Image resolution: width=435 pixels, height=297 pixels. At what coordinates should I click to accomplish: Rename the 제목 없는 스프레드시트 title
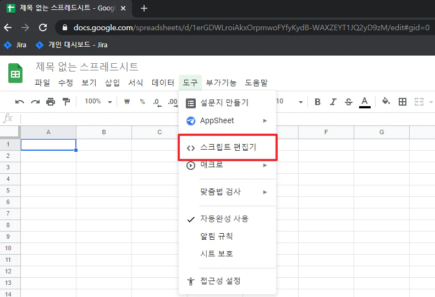click(x=87, y=67)
